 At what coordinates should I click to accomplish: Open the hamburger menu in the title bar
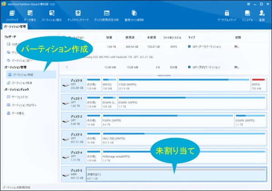click(x=248, y=4)
